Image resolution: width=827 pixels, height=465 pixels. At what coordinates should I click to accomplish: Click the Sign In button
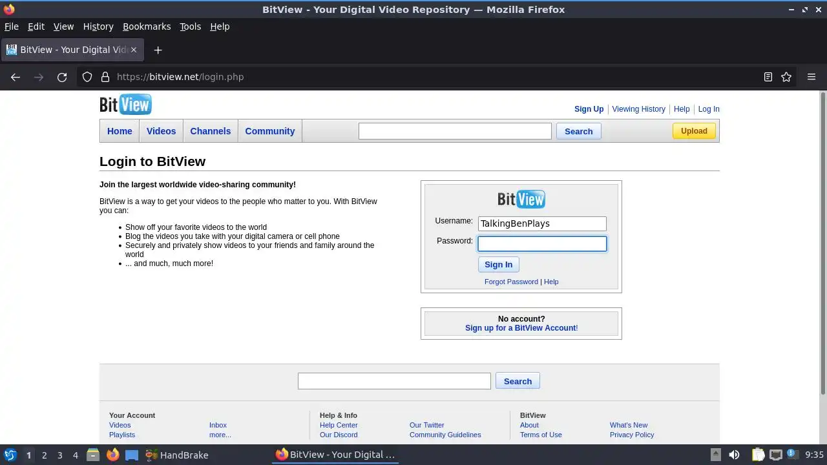pos(498,264)
